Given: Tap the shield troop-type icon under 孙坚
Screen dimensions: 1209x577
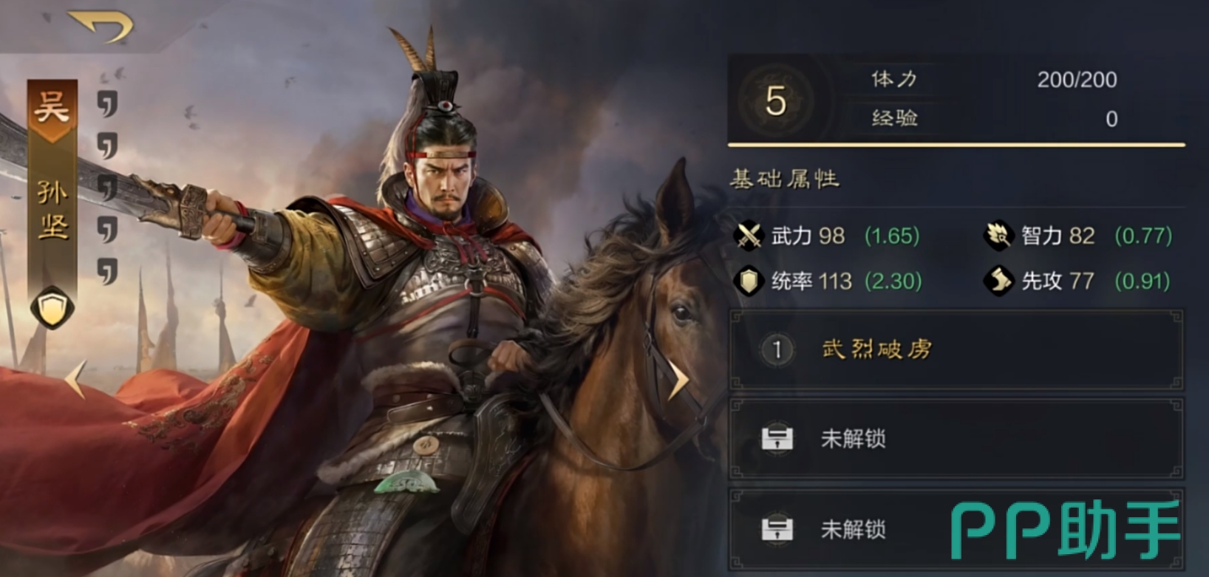Looking at the screenshot, I should click(52, 308).
